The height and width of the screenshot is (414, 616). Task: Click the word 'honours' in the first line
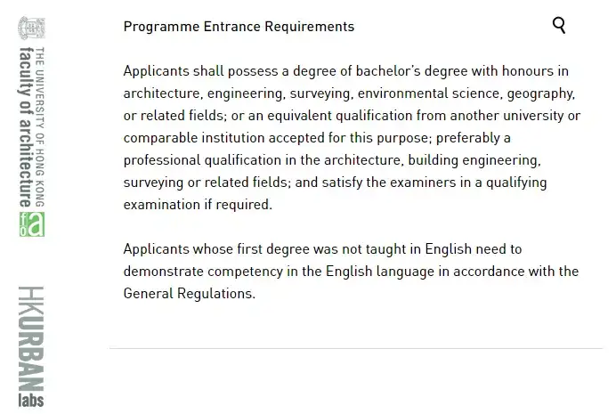click(528, 71)
